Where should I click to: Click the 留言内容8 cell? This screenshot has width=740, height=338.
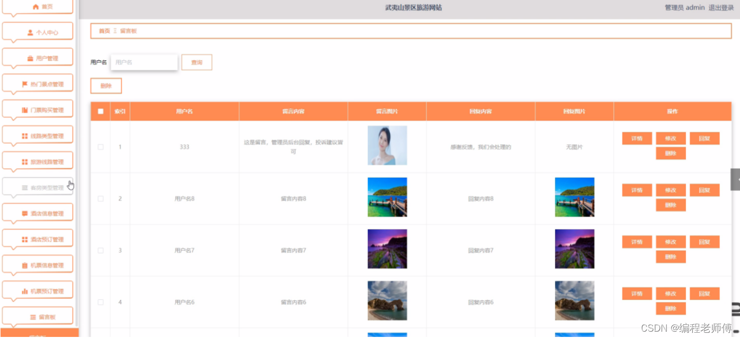point(293,199)
